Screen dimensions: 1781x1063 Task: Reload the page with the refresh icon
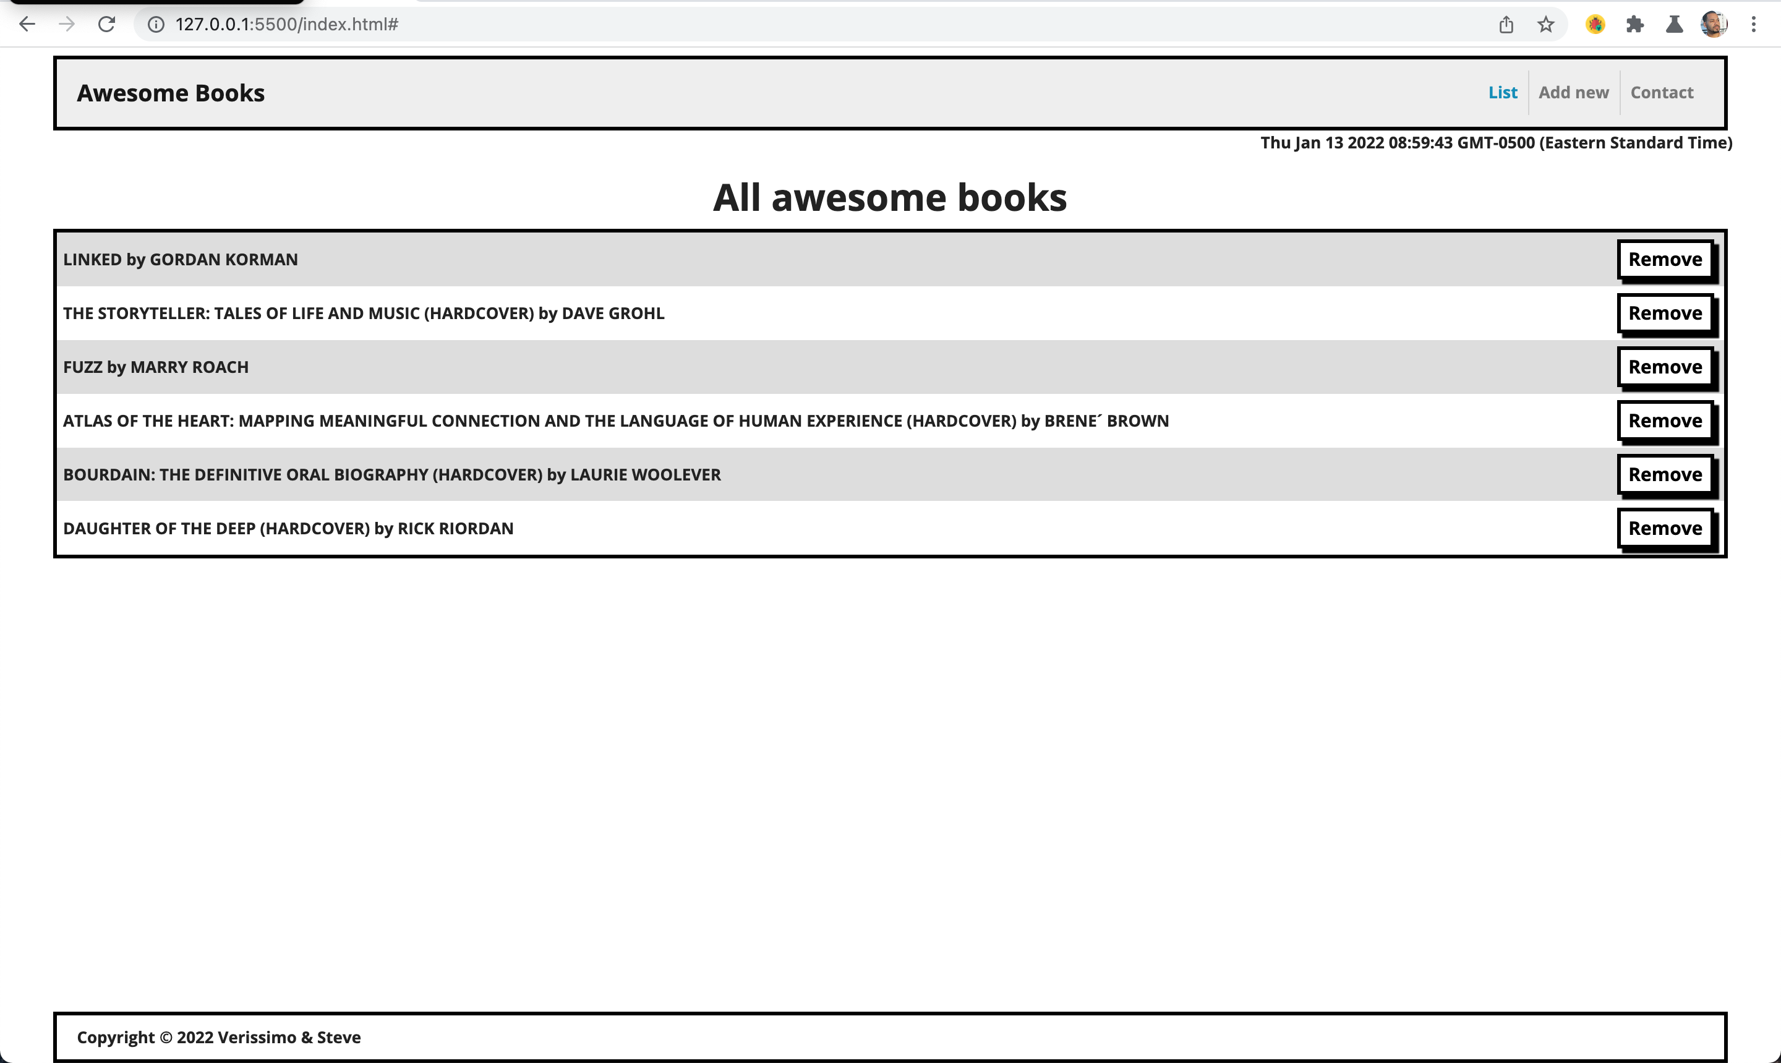[x=107, y=24]
